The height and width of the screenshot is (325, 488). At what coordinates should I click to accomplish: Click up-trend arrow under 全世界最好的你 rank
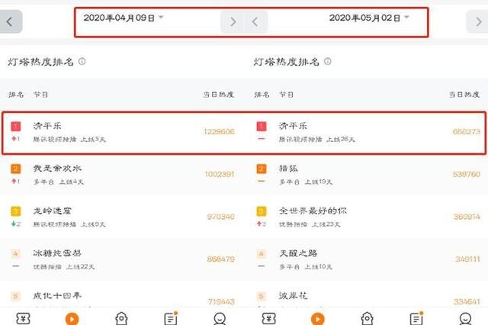261,224
